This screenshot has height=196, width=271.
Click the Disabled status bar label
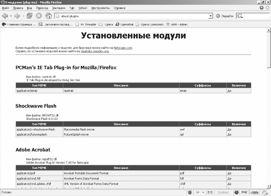(x=223, y=192)
